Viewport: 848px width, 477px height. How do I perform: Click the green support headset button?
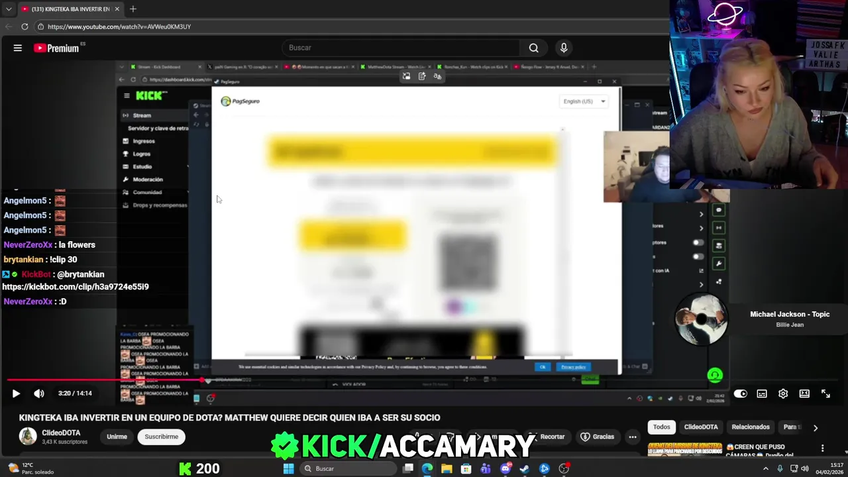pos(715,376)
